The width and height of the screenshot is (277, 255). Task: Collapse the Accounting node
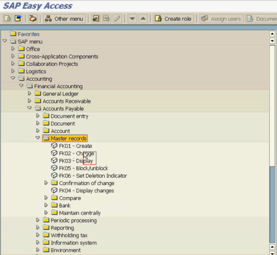(x=13, y=78)
